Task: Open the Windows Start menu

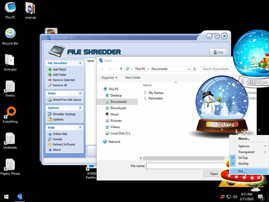Action: pos(6,197)
